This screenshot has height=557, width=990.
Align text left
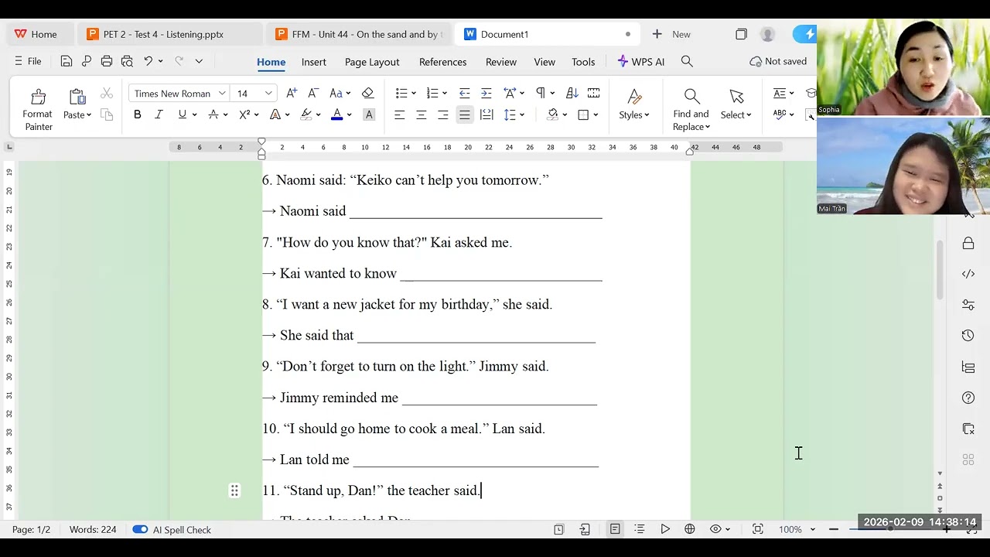coord(399,114)
